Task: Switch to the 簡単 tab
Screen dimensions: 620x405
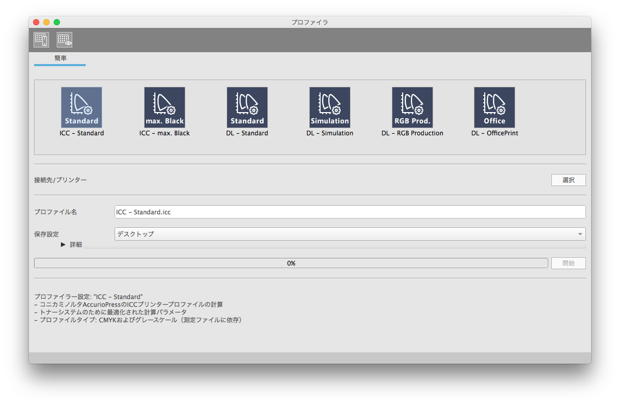Action: click(x=60, y=59)
